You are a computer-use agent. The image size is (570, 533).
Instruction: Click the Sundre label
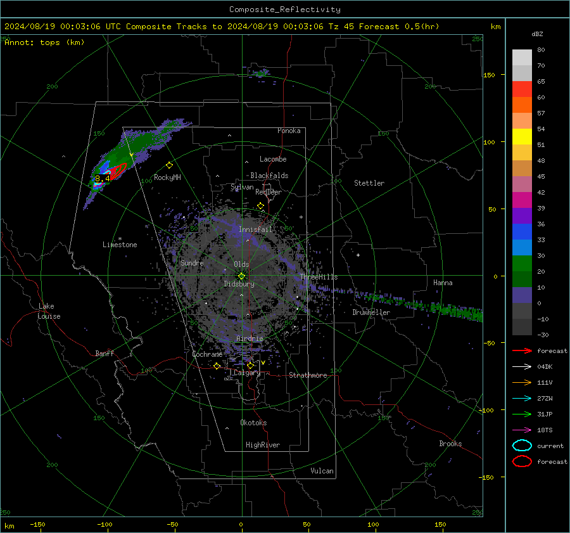pyautogui.click(x=192, y=262)
